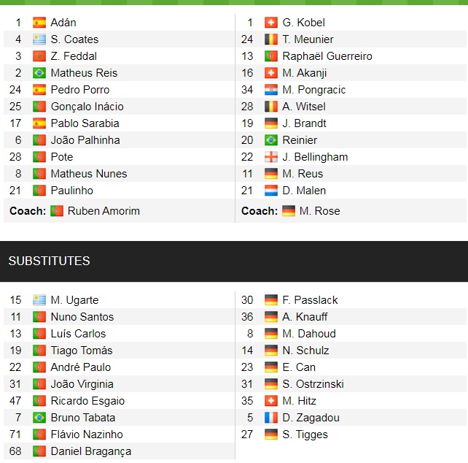
Task: Click the Substitutes section header
Action: [x=50, y=261]
